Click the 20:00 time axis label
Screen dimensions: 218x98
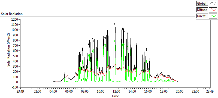180,91
